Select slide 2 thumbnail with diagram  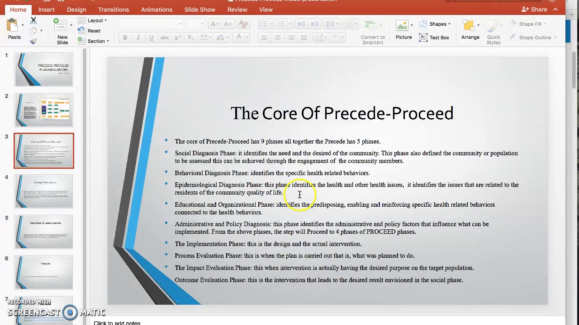[44, 110]
